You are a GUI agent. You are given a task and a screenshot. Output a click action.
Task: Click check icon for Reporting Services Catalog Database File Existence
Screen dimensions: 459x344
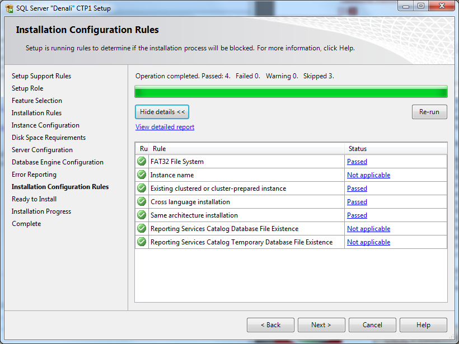[x=142, y=228]
